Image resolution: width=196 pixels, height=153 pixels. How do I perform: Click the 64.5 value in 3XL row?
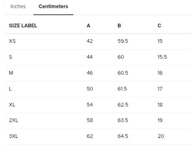pyautogui.click(x=123, y=136)
